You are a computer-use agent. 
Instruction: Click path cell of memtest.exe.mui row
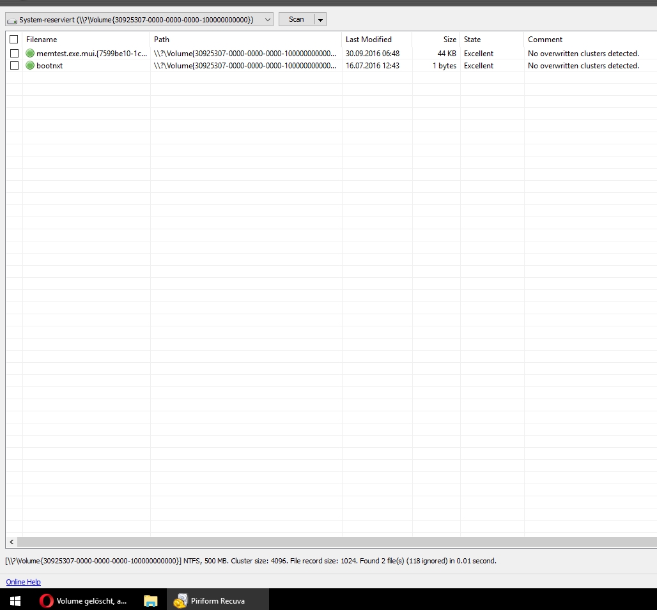245,53
